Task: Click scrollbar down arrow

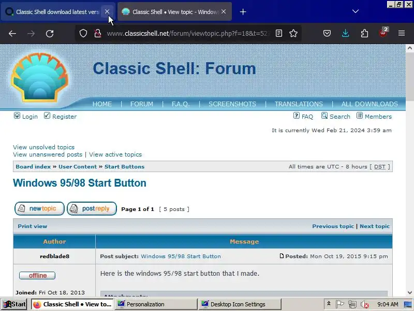Action: click(x=410, y=292)
